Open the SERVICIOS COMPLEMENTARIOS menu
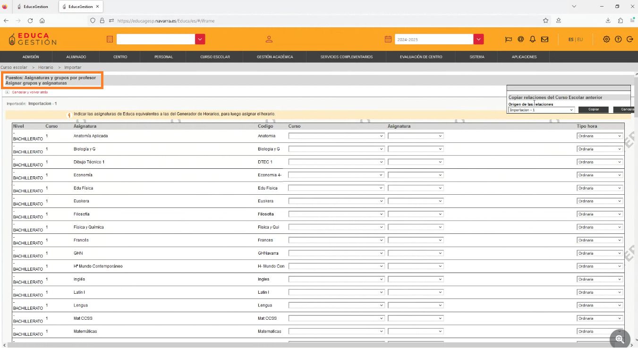638x348 pixels. [x=346, y=57]
